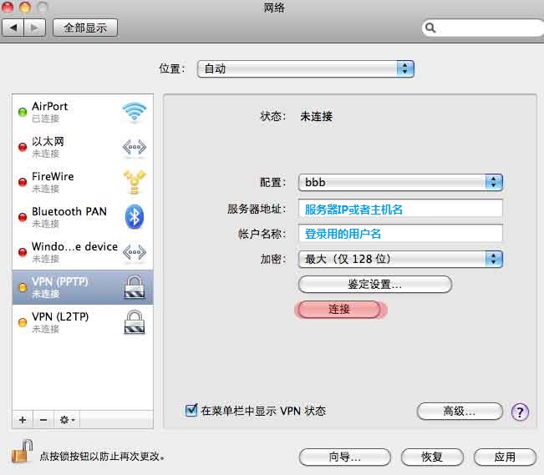The height and width of the screenshot is (475, 544).
Task: Click 全部显示 Show All button
Action: pyautogui.click(x=85, y=28)
